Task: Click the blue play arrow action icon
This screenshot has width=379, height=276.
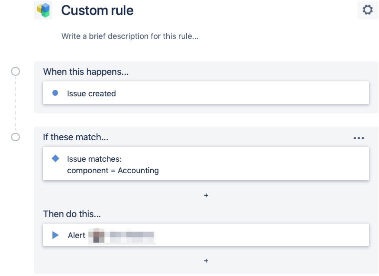Action: coord(55,235)
